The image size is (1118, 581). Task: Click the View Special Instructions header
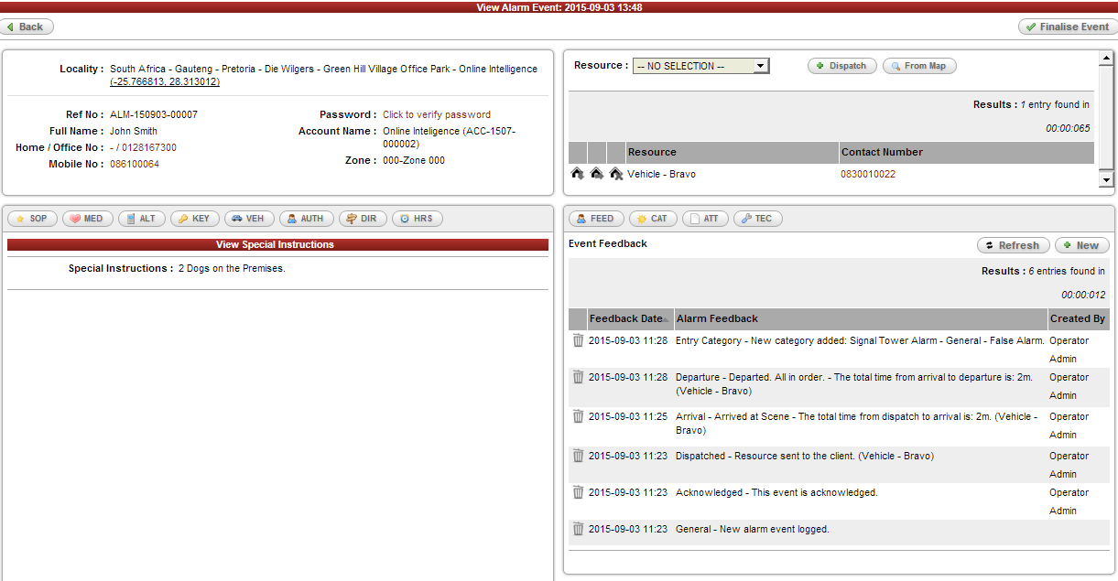coord(277,244)
